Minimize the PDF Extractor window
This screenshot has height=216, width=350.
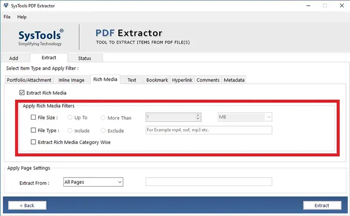click(308, 6)
